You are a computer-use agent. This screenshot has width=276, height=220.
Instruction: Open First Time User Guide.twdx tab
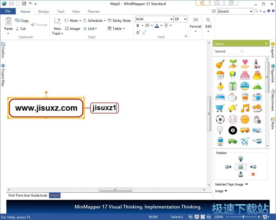pyautogui.click(x=28, y=195)
